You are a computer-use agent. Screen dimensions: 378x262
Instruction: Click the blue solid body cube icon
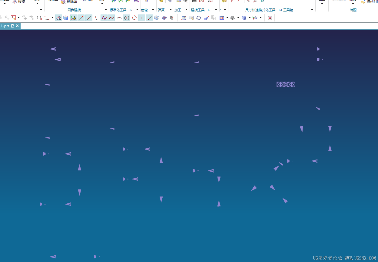66,18
